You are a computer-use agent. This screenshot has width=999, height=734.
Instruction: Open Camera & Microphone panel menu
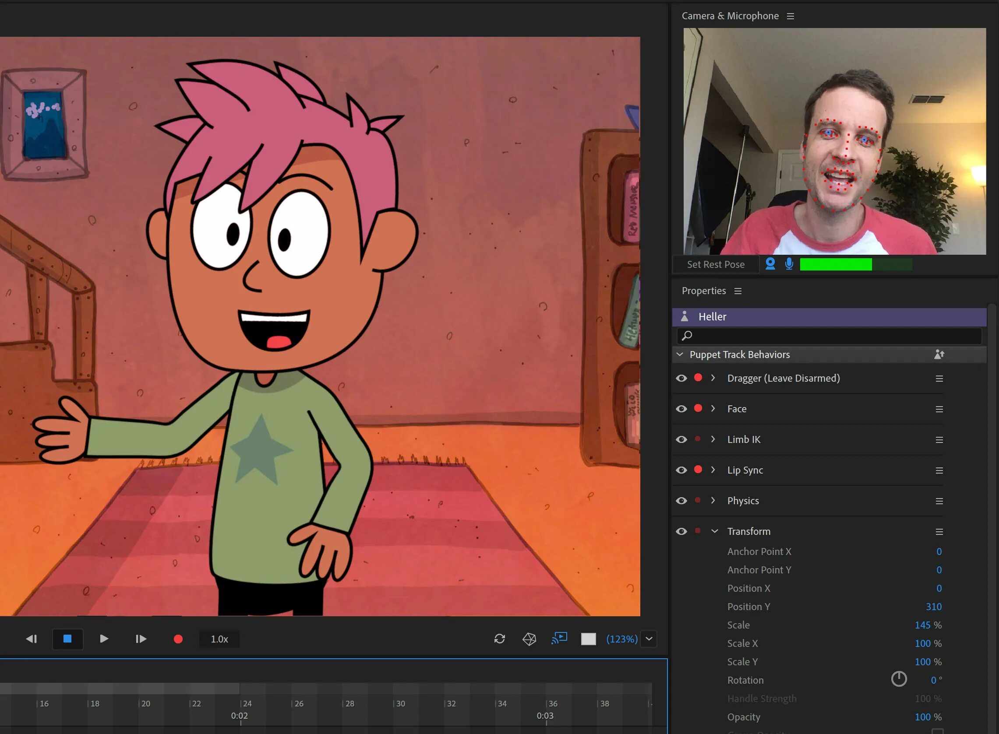point(793,15)
